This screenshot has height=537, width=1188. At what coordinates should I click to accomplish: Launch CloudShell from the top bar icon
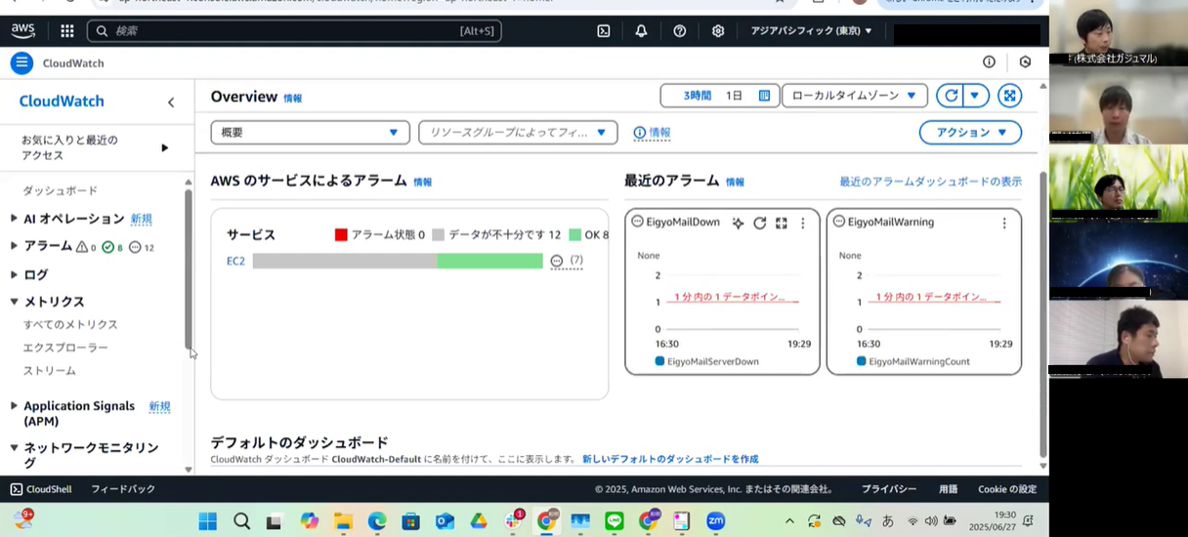coord(604,31)
